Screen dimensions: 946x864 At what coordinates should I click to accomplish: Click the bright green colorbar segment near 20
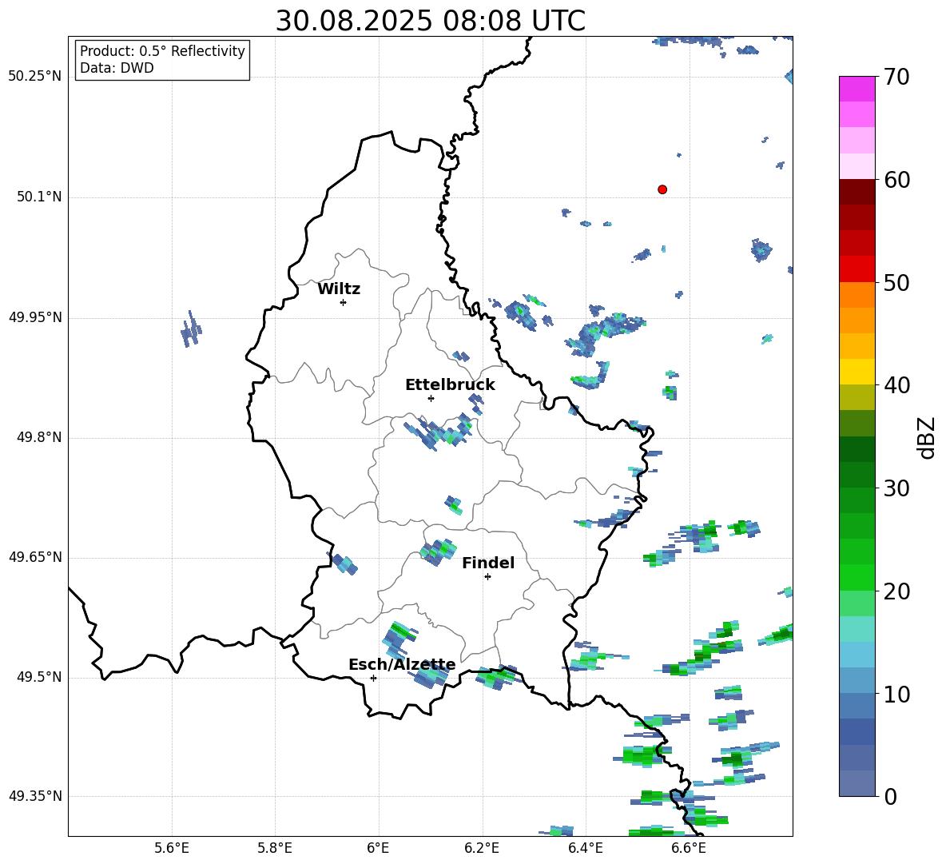(x=857, y=577)
